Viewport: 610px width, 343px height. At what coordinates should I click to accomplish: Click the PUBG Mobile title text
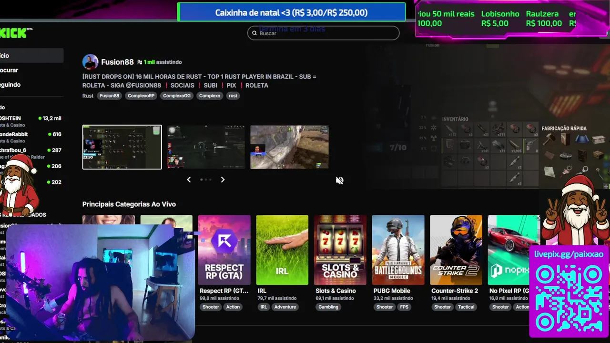coord(392,291)
